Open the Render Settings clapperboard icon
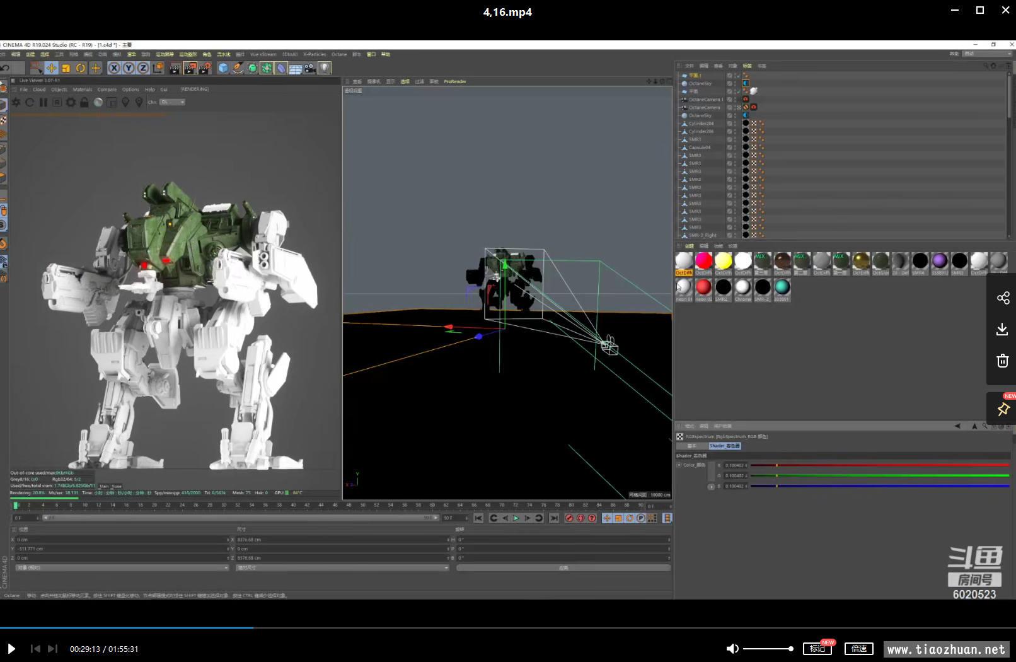 (205, 68)
